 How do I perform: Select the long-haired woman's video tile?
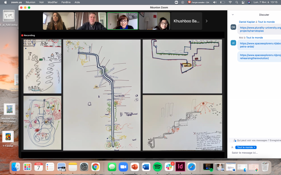click(58, 21)
